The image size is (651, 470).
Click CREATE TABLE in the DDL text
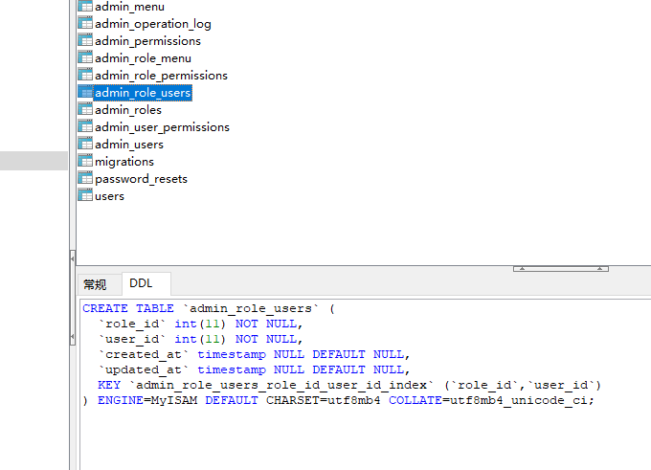click(x=128, y=308)
